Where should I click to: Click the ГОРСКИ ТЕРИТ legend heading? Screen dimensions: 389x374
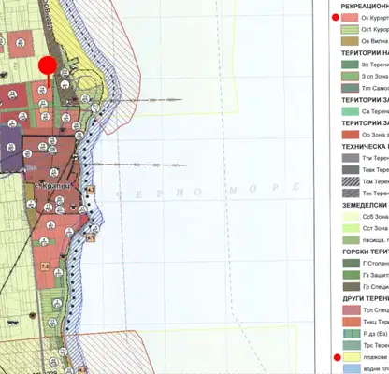[x=366, y=252]
